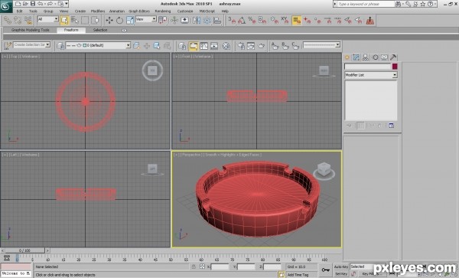459x278 pixels.
Task: Open the Modify panel tab icon
Action: pyautogui.click(x=356, y=57)
